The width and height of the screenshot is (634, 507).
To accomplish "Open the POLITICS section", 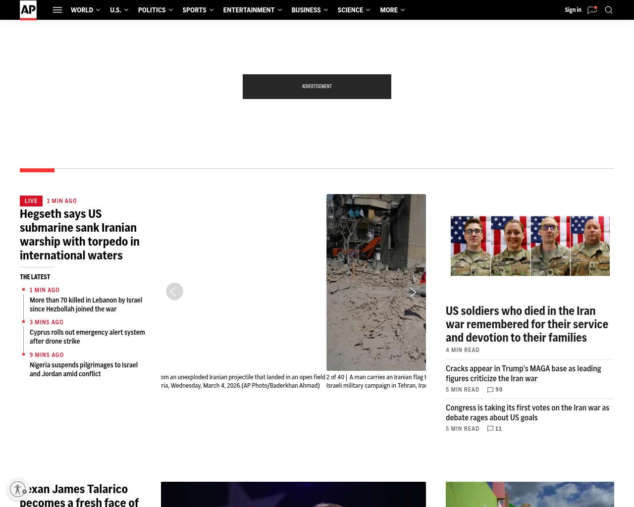I will tap(152, 10).
